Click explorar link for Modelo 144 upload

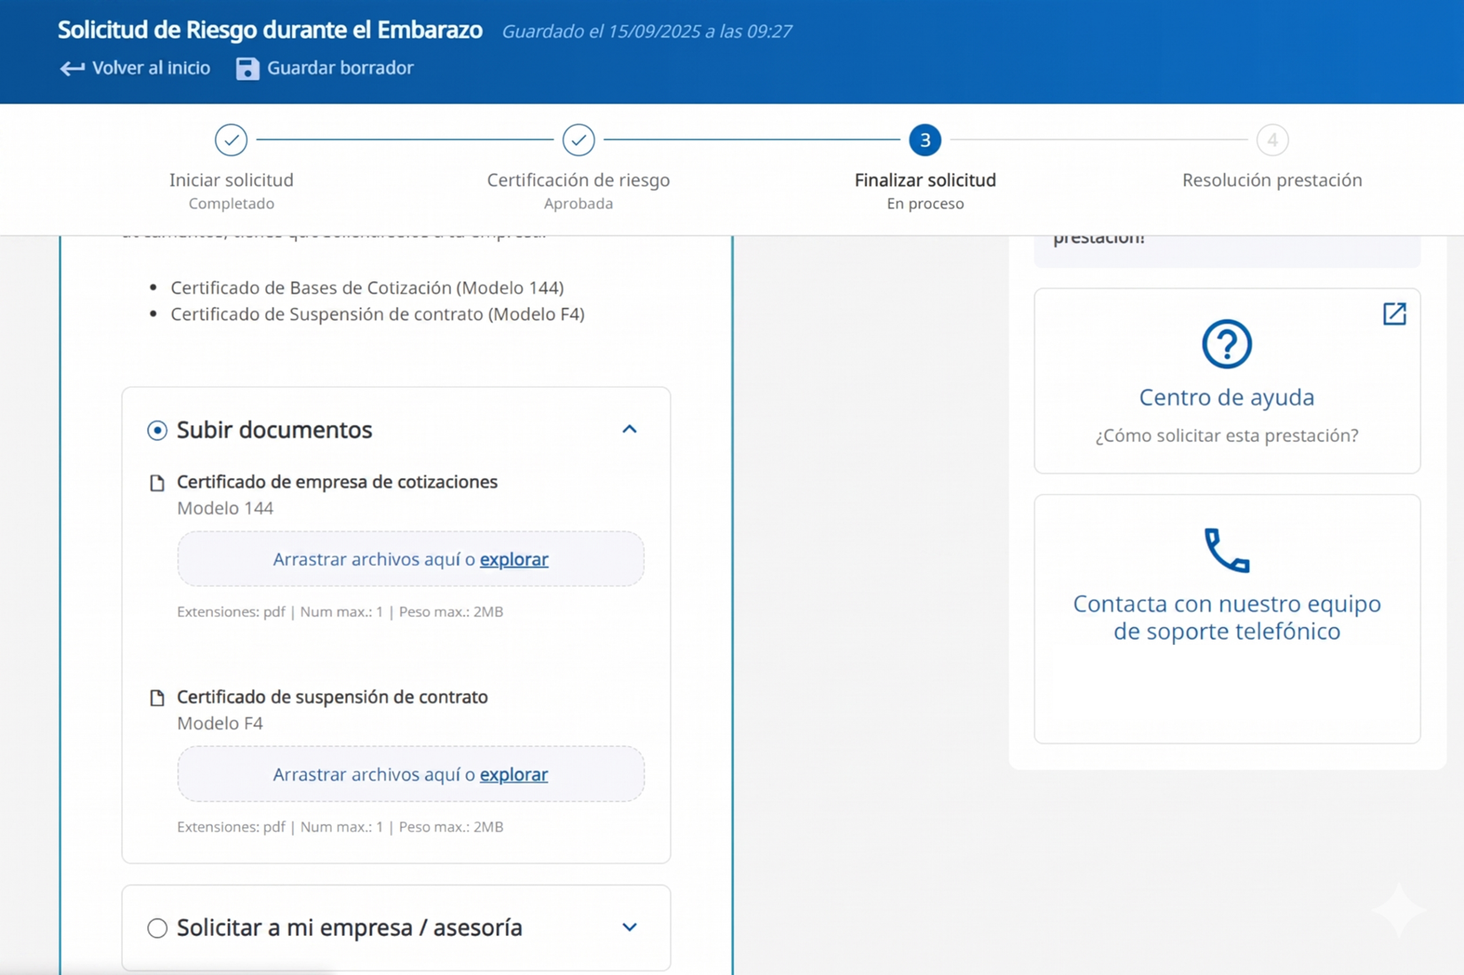tap(514, 560)
